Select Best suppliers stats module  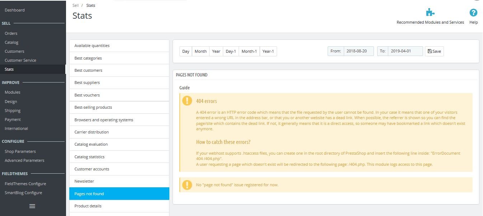119,83
